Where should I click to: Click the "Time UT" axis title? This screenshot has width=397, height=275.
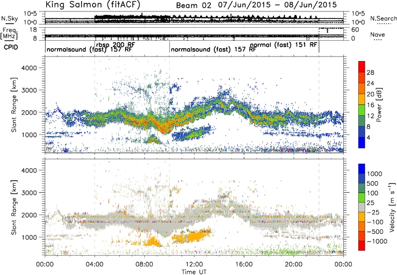click(194, 272)
